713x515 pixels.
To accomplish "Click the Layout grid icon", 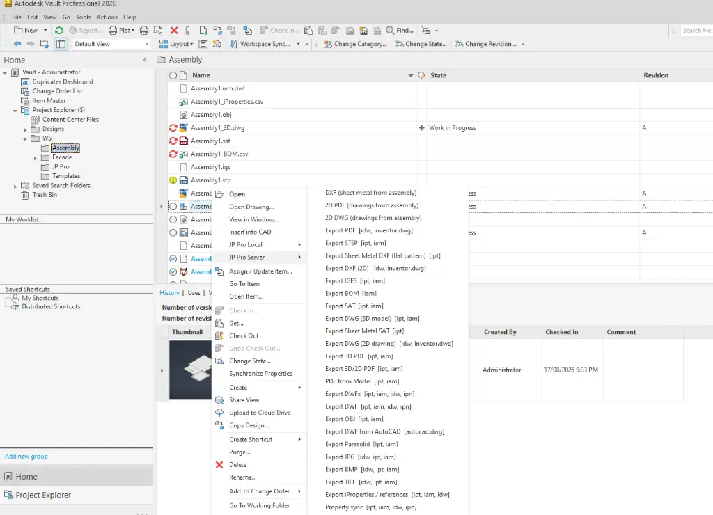I will [x=164, y=44].
